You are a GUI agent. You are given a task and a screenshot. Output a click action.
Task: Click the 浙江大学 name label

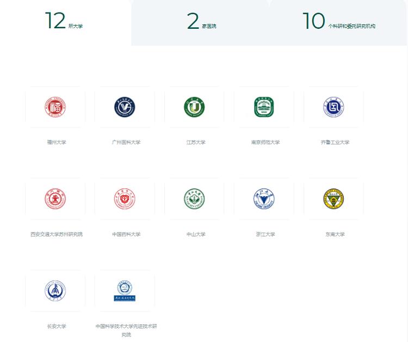coord(265,234)
